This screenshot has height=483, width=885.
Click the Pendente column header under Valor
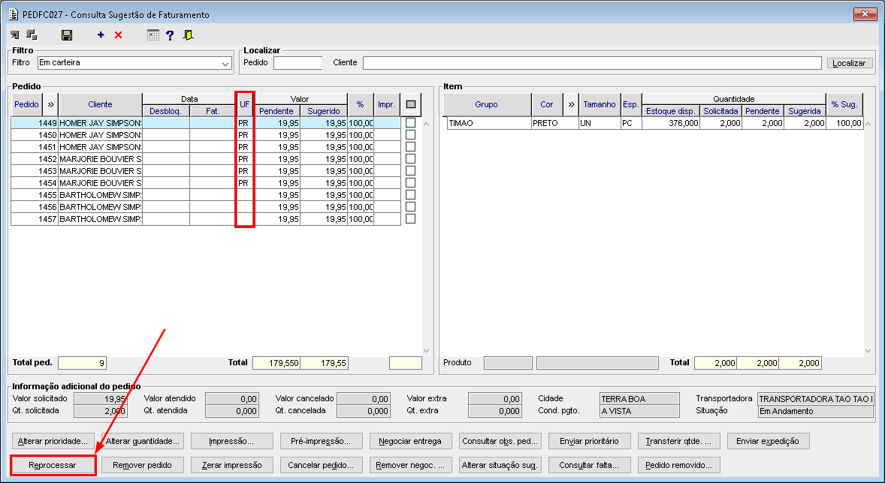pyautogui.click(x=276, y=111)
